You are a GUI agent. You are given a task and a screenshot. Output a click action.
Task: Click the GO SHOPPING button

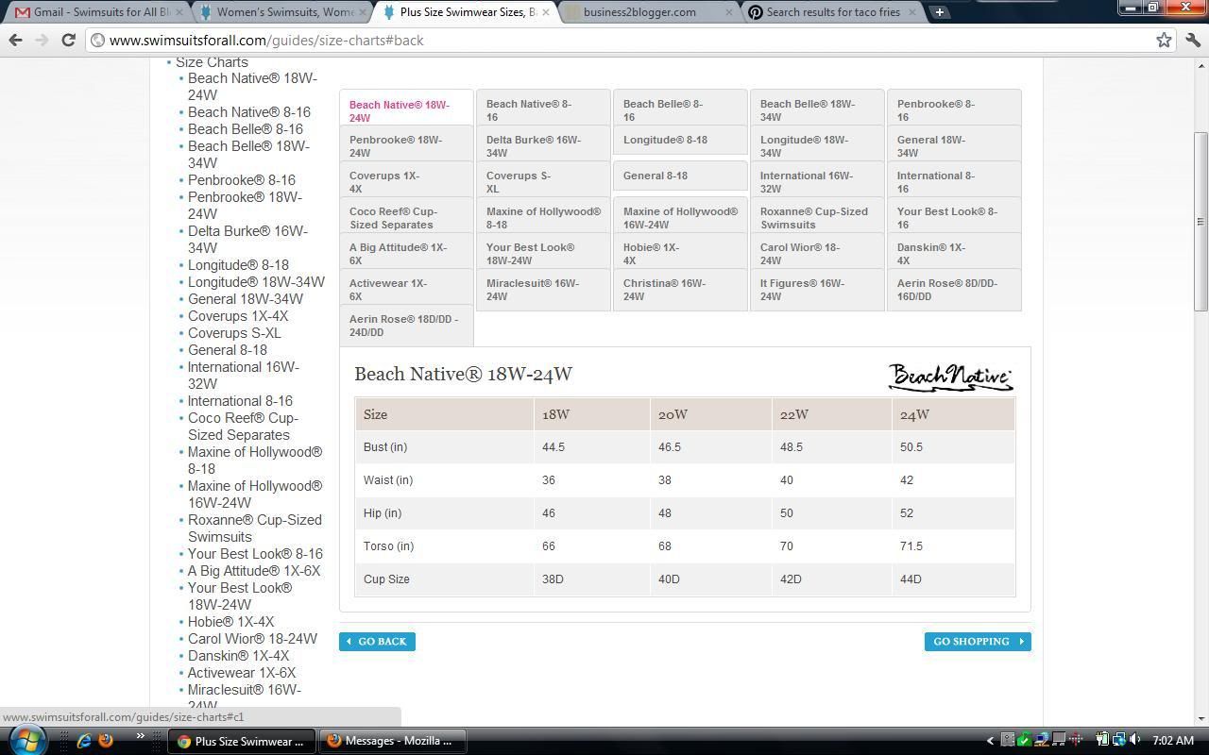[978, 642]
